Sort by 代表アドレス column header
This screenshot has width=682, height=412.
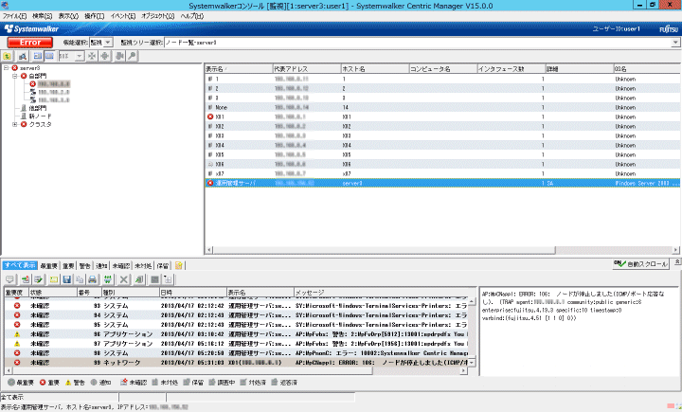click(306, 69)
